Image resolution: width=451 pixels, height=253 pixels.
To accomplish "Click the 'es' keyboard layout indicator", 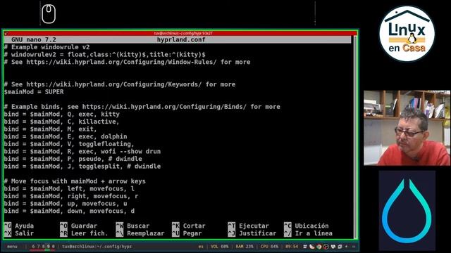I will tap(200, 247).
